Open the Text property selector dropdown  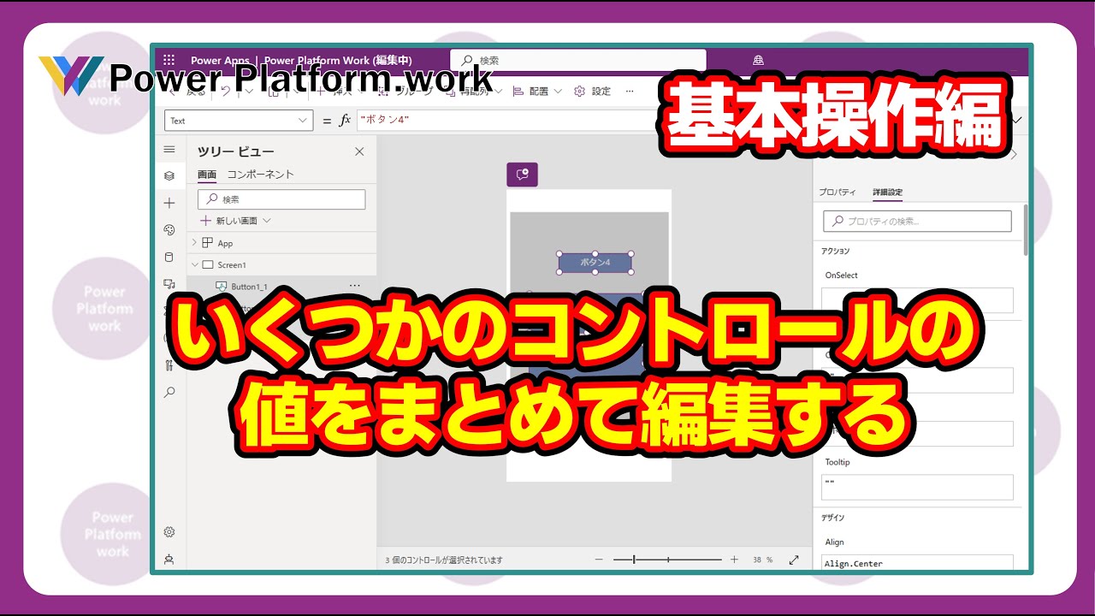click(239, 121)
